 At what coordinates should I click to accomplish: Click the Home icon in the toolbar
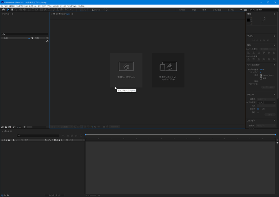[x=3, y=10]
